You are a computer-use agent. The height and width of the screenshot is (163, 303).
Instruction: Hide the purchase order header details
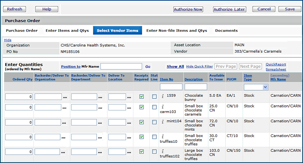click(x=7, y=40)
